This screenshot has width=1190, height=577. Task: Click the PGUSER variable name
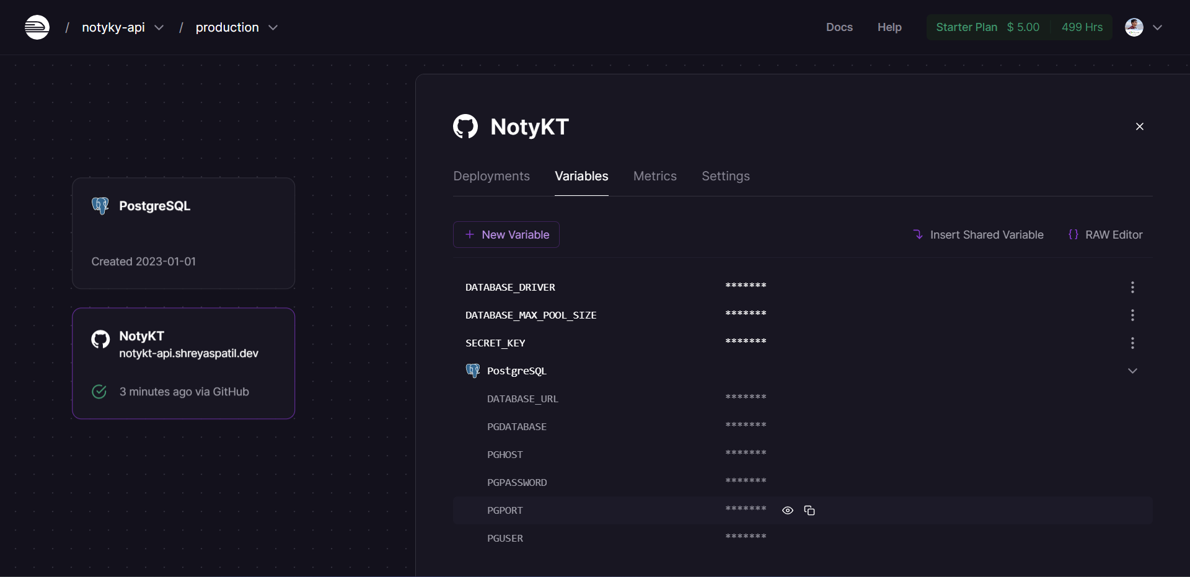click(x=505, y=539)
